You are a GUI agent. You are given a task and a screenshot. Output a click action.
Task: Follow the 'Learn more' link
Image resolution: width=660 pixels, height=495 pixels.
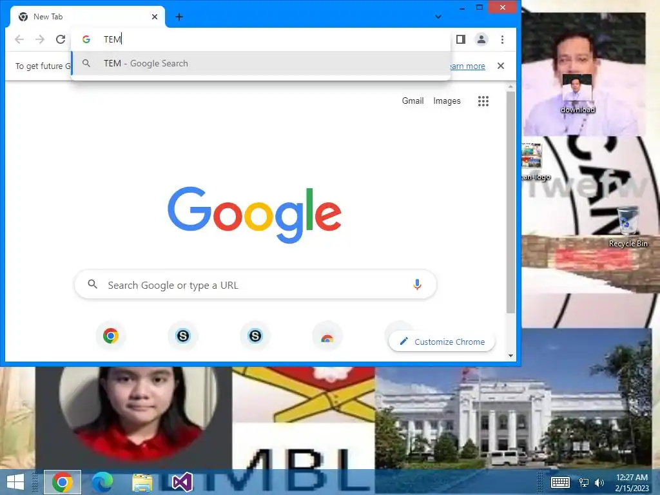coord(468,66)
